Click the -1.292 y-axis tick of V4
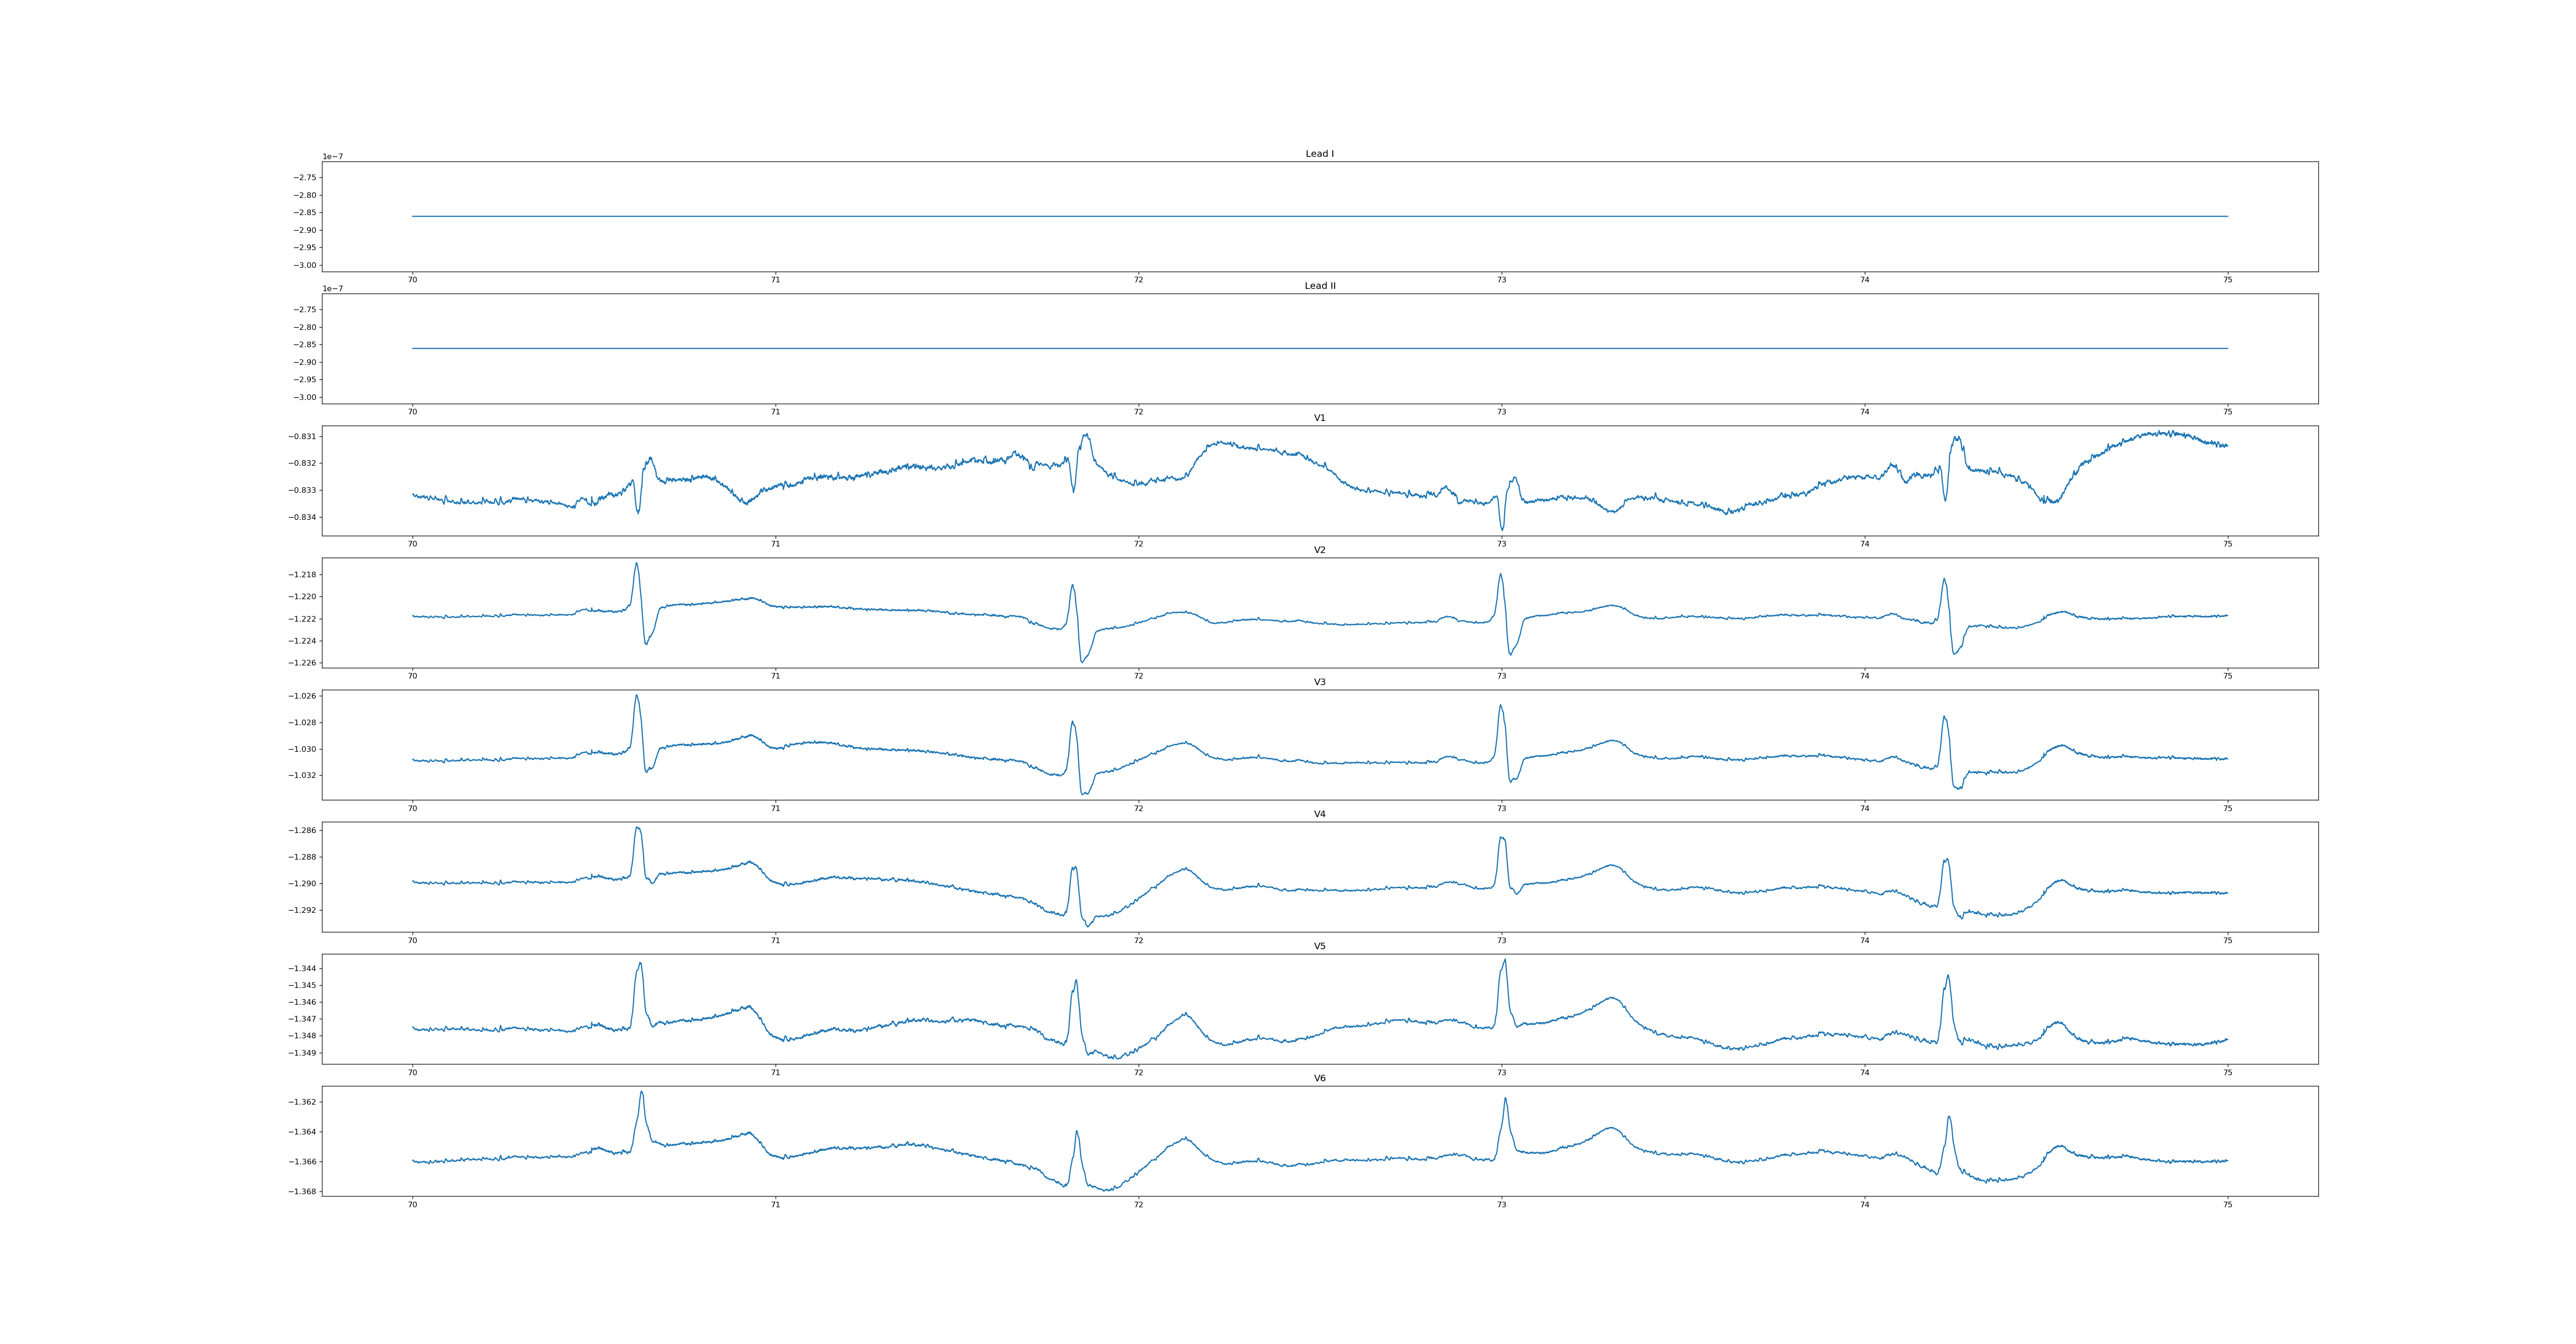Image resolution: width=2576 pixels, height=1344 pixels. pyautogui.click(x=302, y=910)
